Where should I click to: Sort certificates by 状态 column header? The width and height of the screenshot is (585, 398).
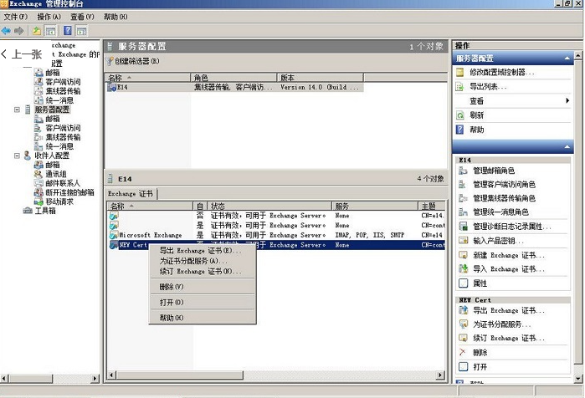pyautogui.click(x=269, y=206)
